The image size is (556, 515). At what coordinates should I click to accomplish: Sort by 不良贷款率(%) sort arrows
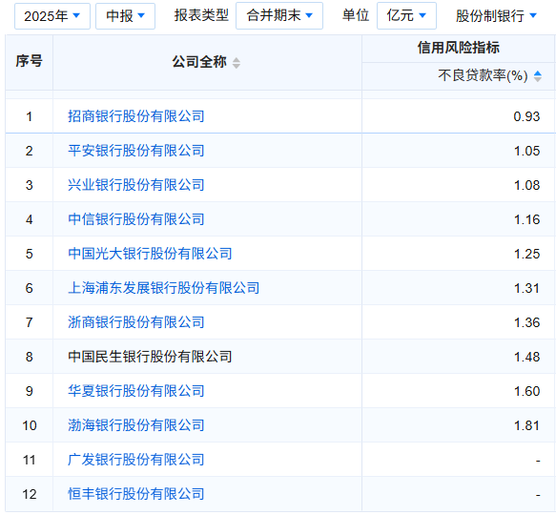[538, 76]
